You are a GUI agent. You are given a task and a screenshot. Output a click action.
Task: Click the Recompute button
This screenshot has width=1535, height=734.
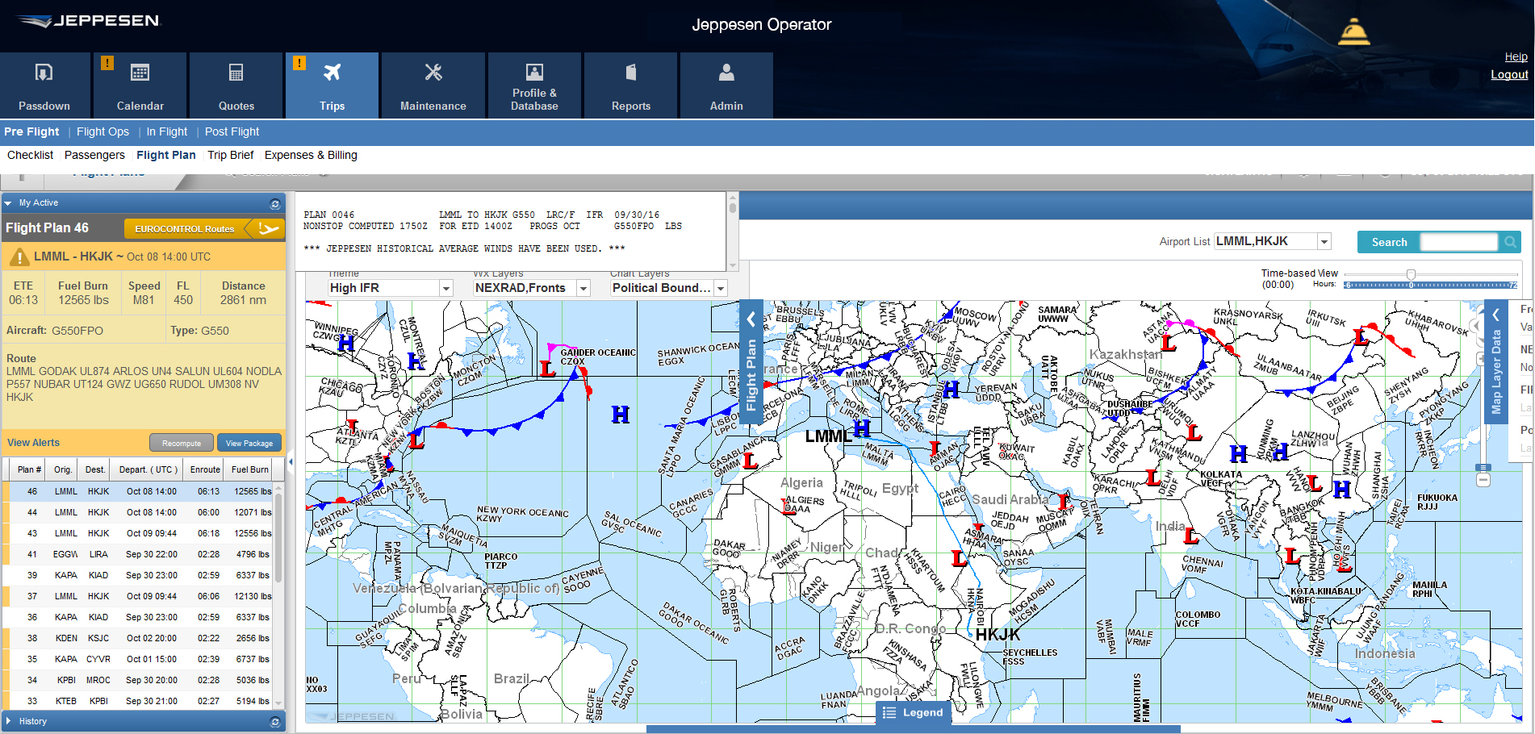[182, 443]
